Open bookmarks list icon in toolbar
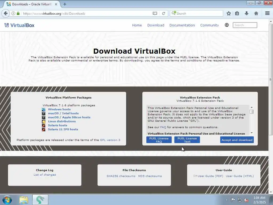Image resolution: width=273 pixels, height=205 pixels. (237, 13)
